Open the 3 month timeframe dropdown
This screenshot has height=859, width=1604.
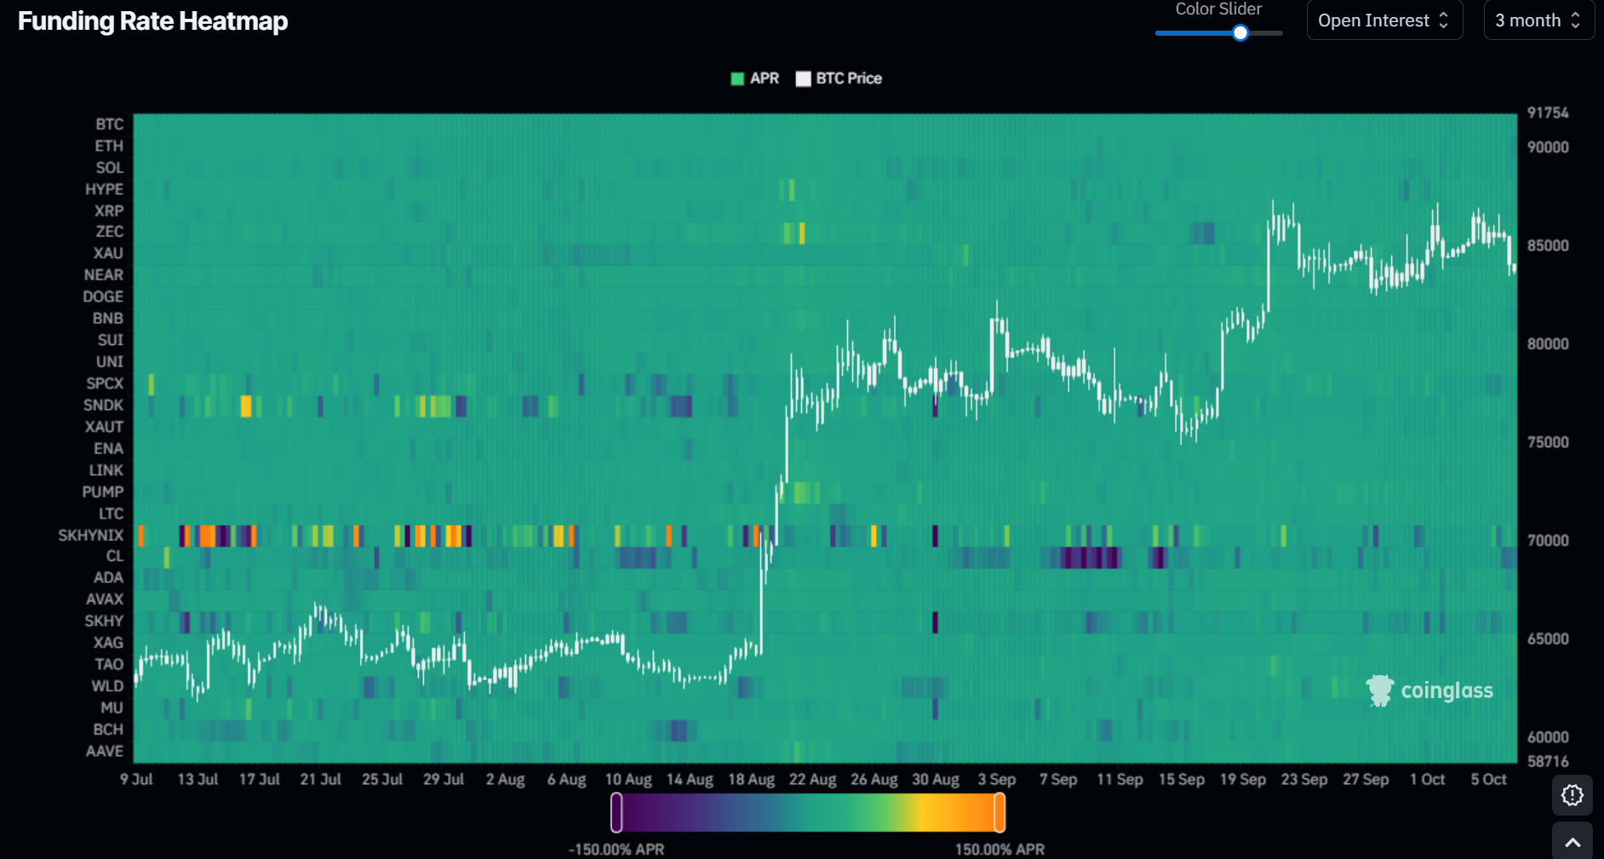tap(1538, 20)
